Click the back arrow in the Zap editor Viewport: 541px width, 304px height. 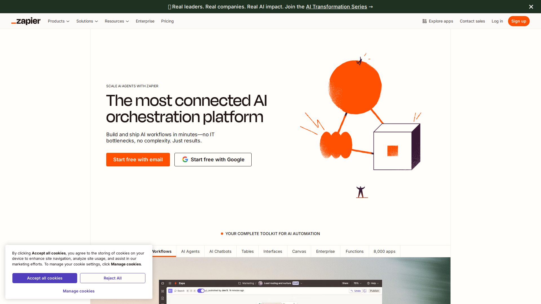(170, 291)
